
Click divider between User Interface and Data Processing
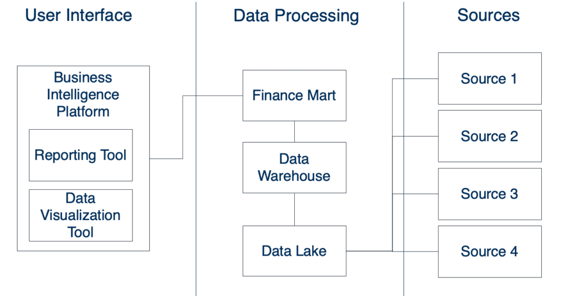point(196,148)
